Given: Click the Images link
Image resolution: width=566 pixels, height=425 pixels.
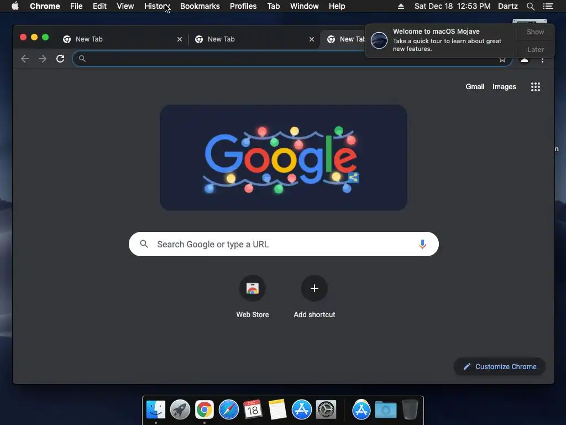Looking at the screenshot, I should point(504,87).
